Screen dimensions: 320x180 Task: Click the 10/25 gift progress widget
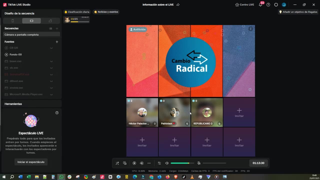76,19
